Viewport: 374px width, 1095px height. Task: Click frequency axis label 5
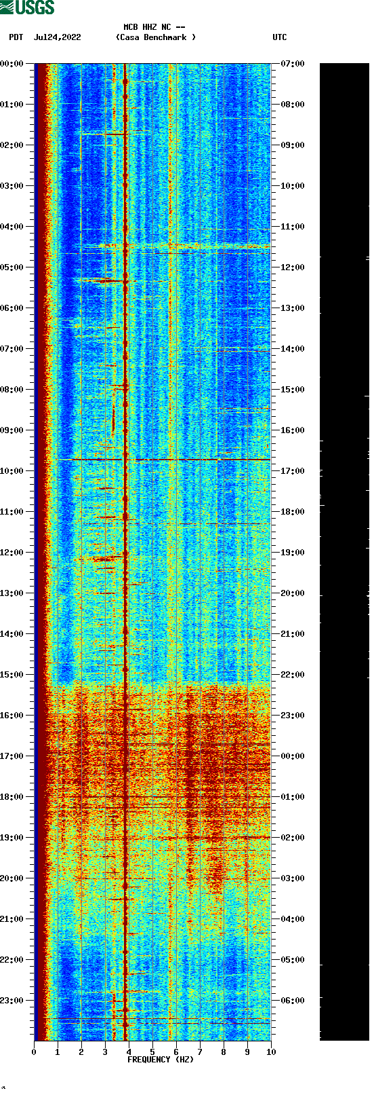point(152,1052)
